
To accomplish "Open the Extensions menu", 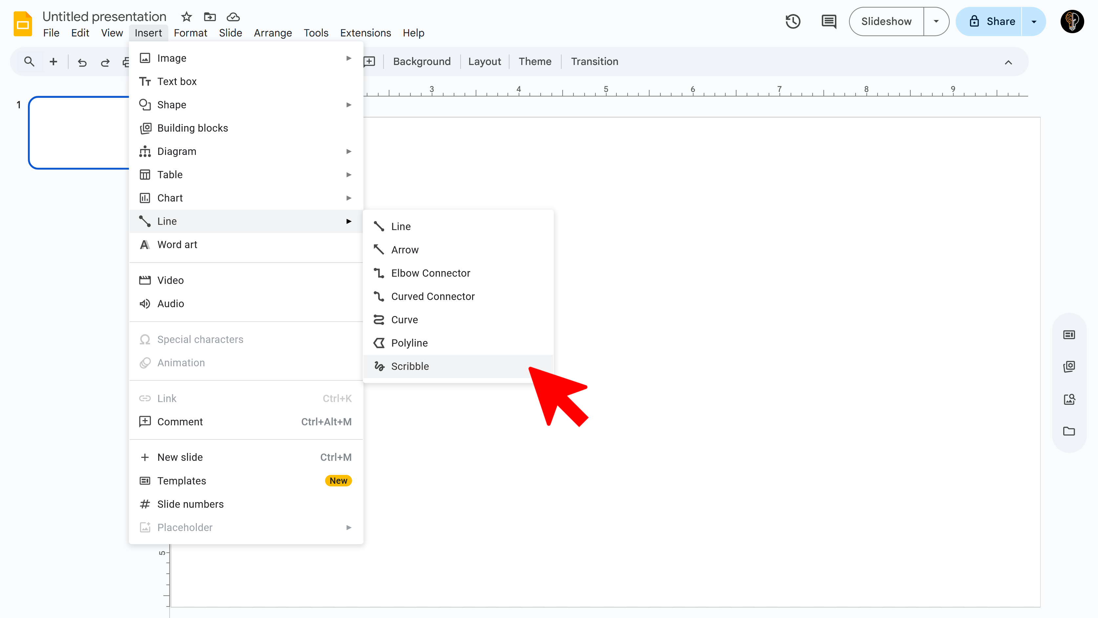I will click(x=365, y=33).
